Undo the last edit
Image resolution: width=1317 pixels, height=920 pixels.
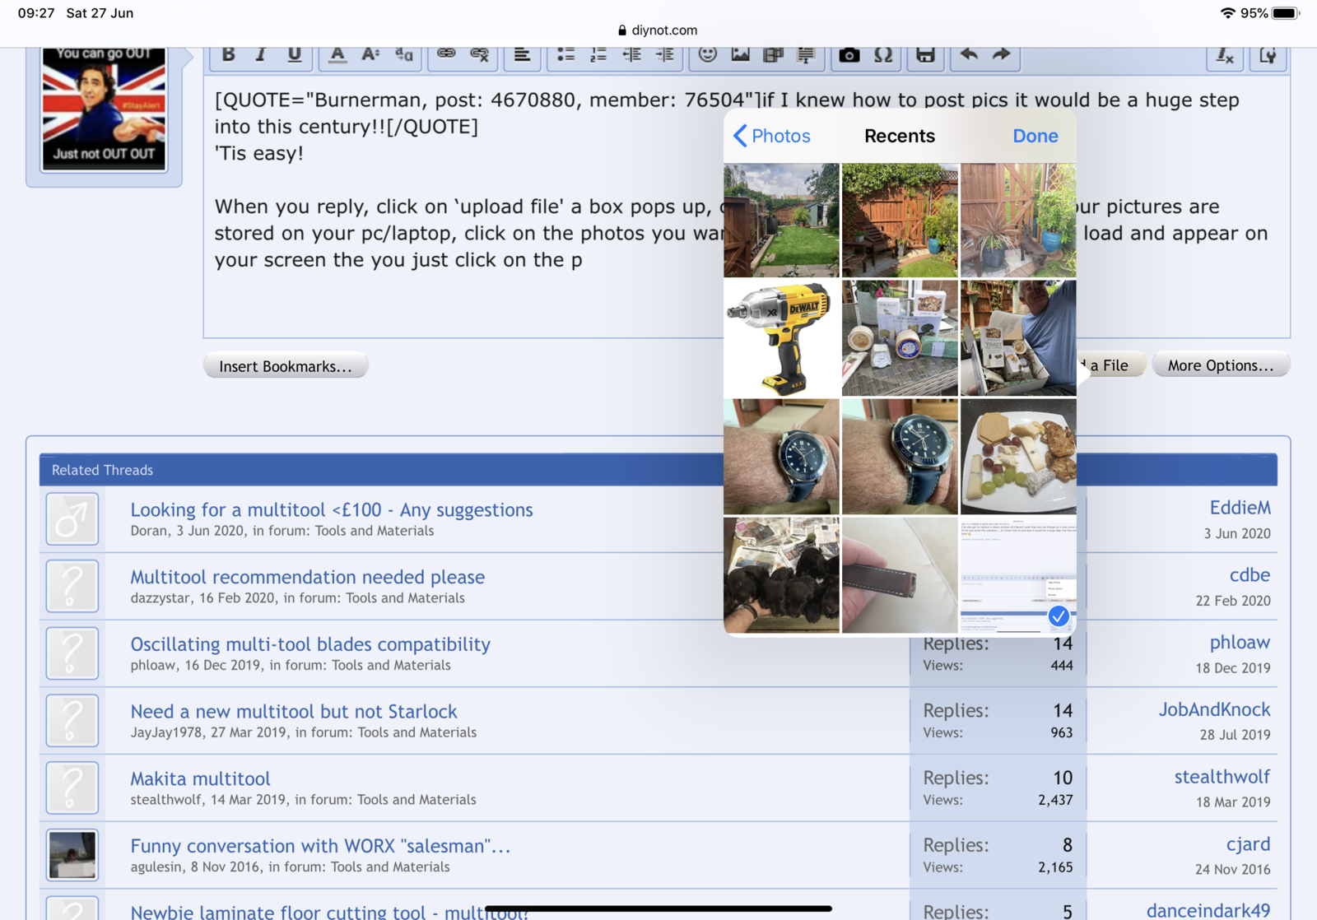[969, 55]
